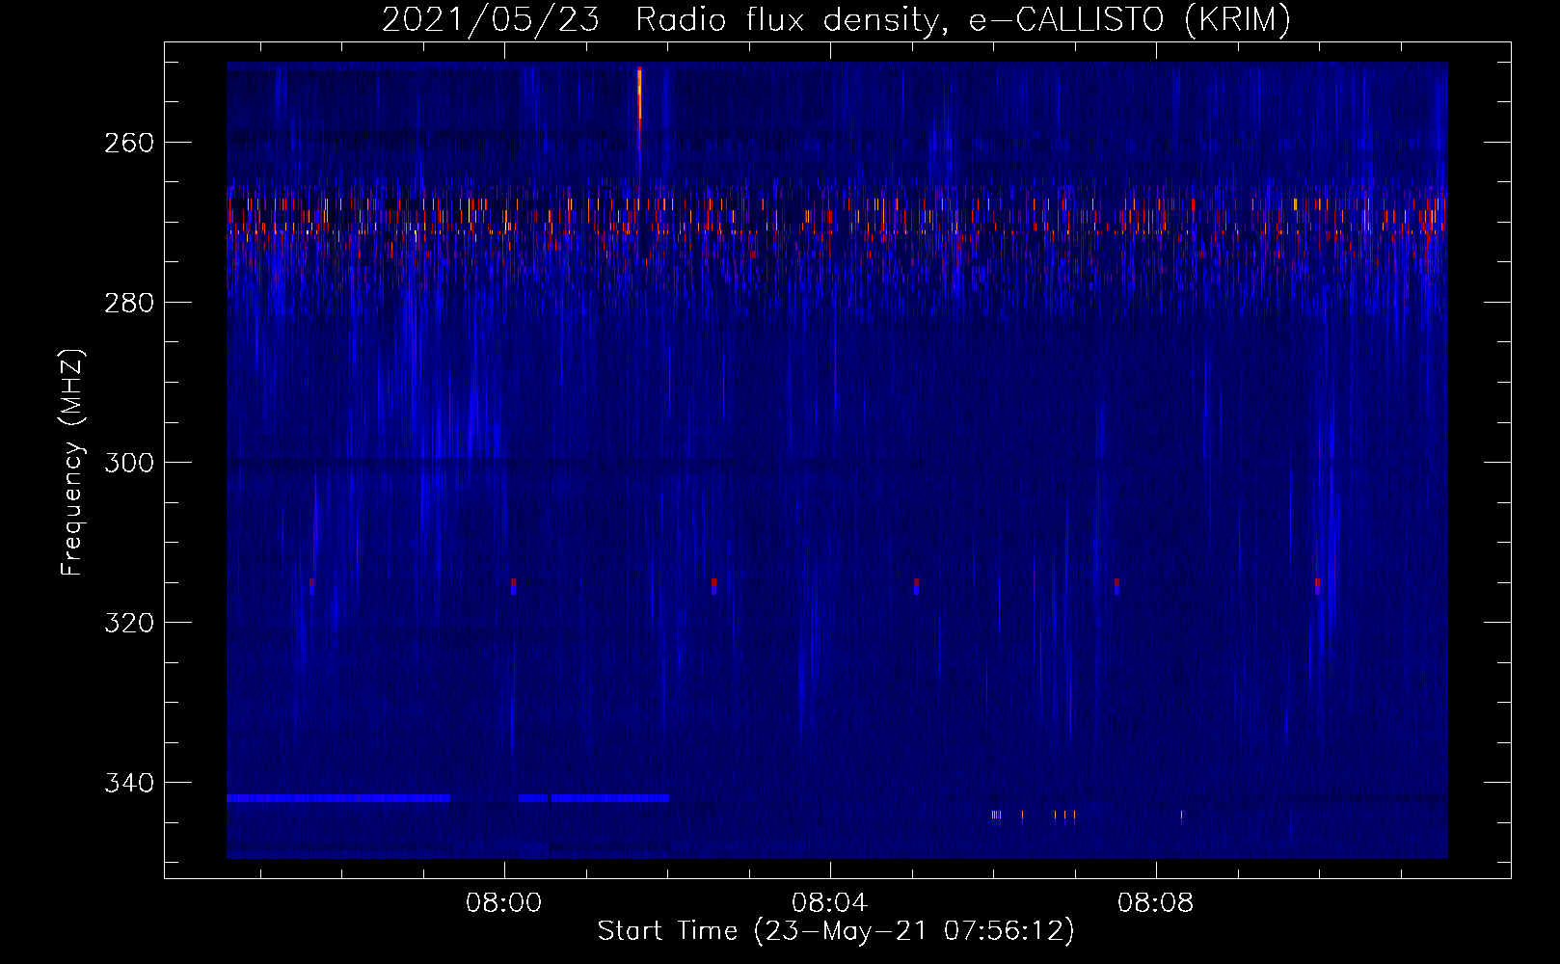1560x964 pixels.
Task: Click the 08:04 time tick label
Action: (x=829, y=903)
